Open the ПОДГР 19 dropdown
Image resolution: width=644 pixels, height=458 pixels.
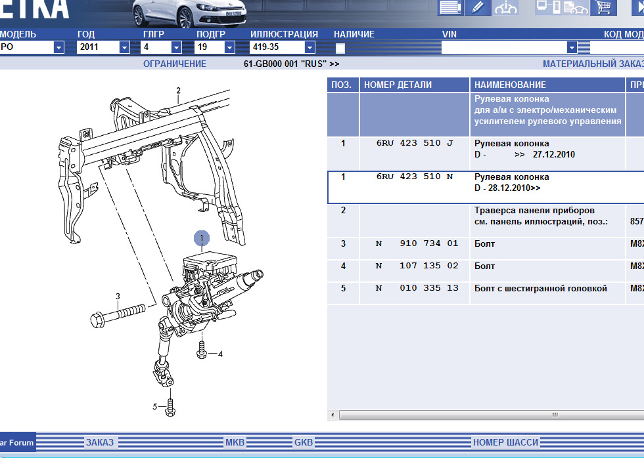pos(229,47)
